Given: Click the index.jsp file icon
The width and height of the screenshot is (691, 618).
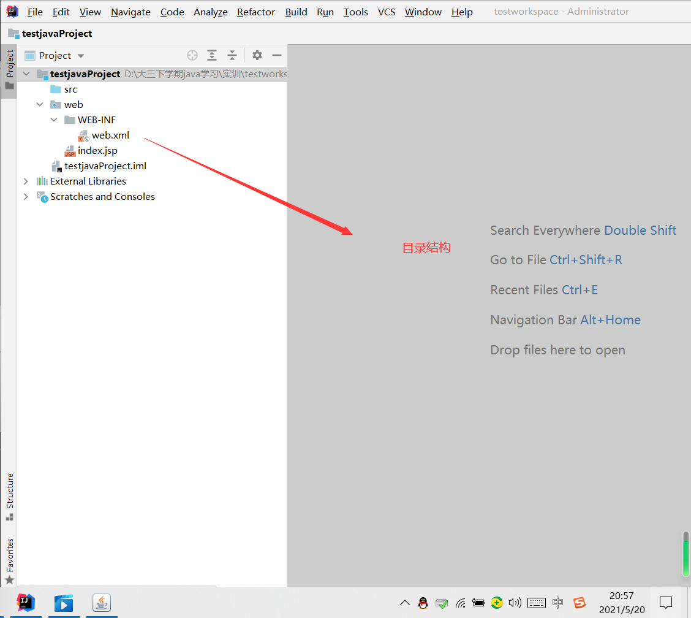Looking at the screenshot, I should click(x=70, y=151).
